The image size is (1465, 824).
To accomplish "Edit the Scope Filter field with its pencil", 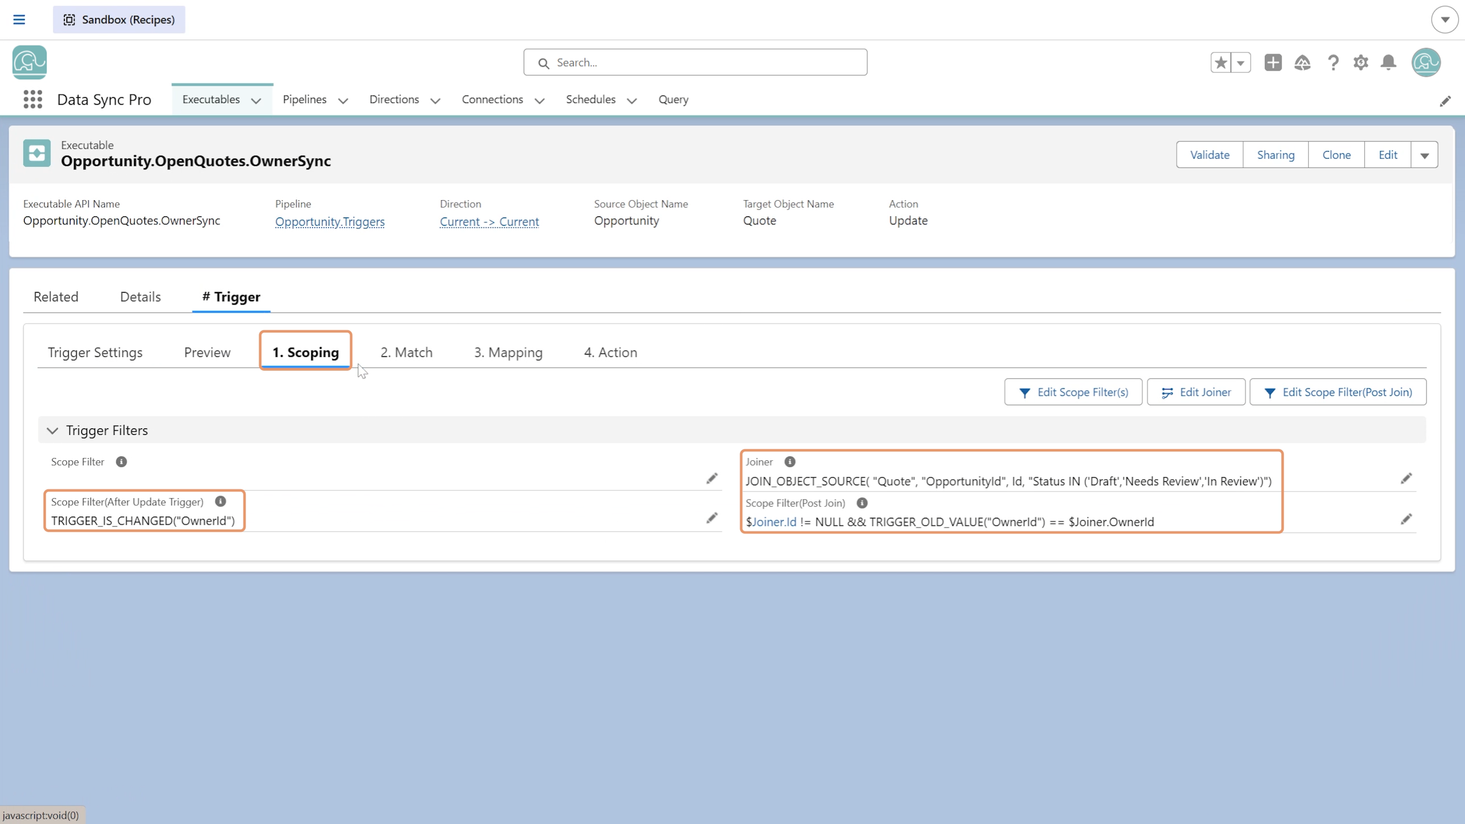I will [712, 478].
